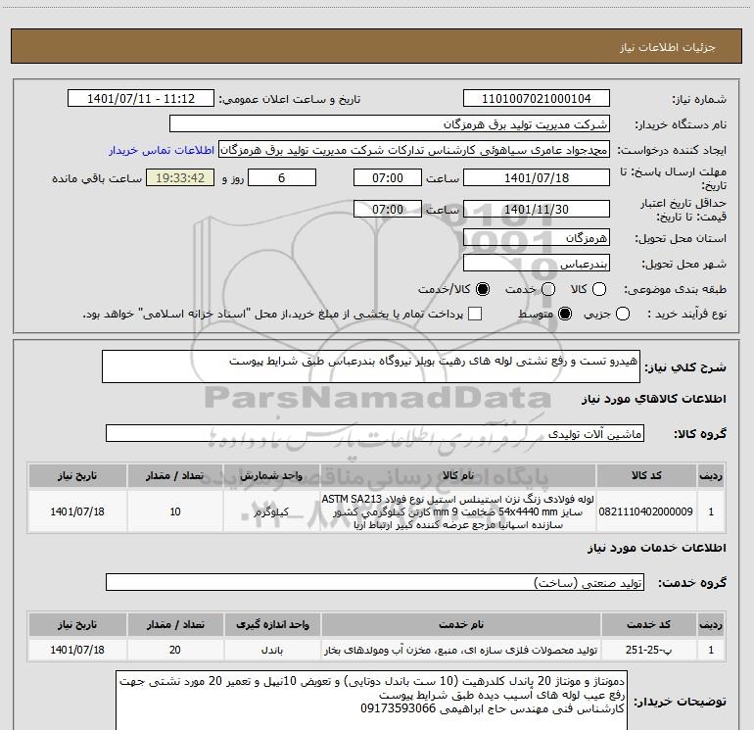Click the goods table header واحد شمارش
The image size is (754, 730).
point(271,475)
